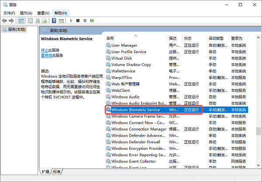Sort list by the 描述 column header
This screenshot has height=182, width=262.
[175, 38]
